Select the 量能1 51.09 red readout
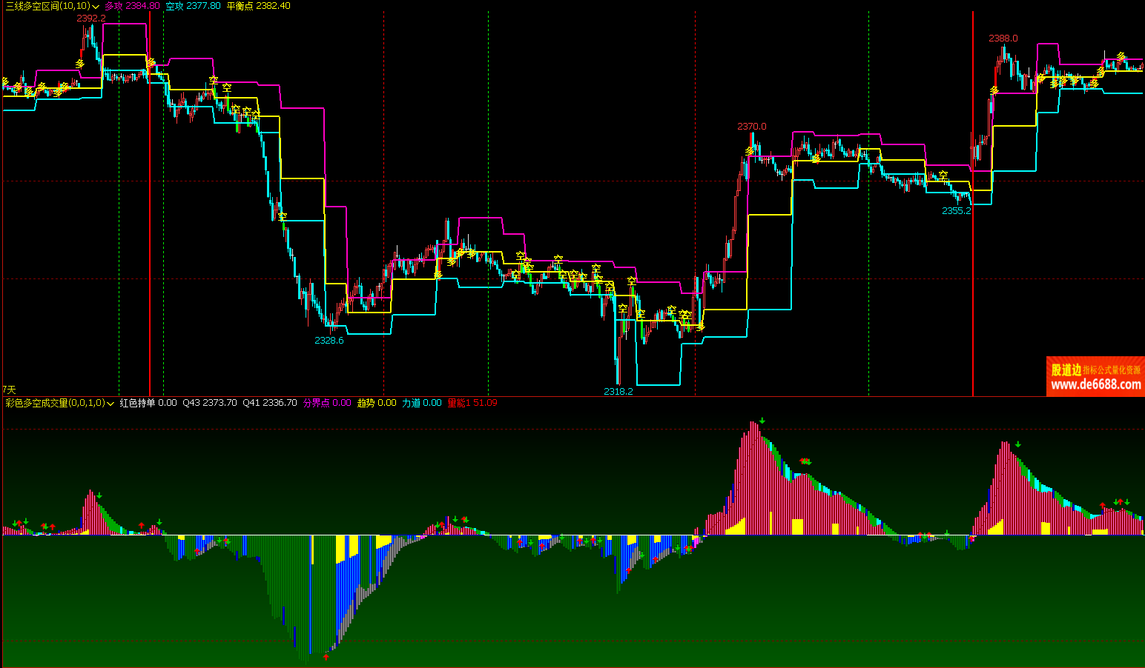This screenshot has width=1145, height=668. (472, 403)
